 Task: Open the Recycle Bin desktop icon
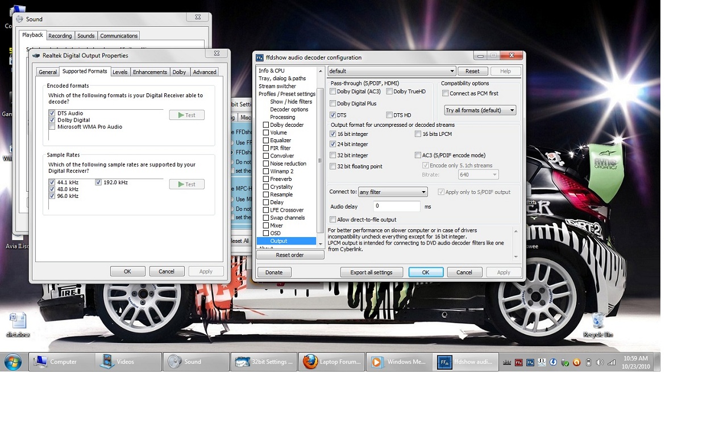click(598, 324)
